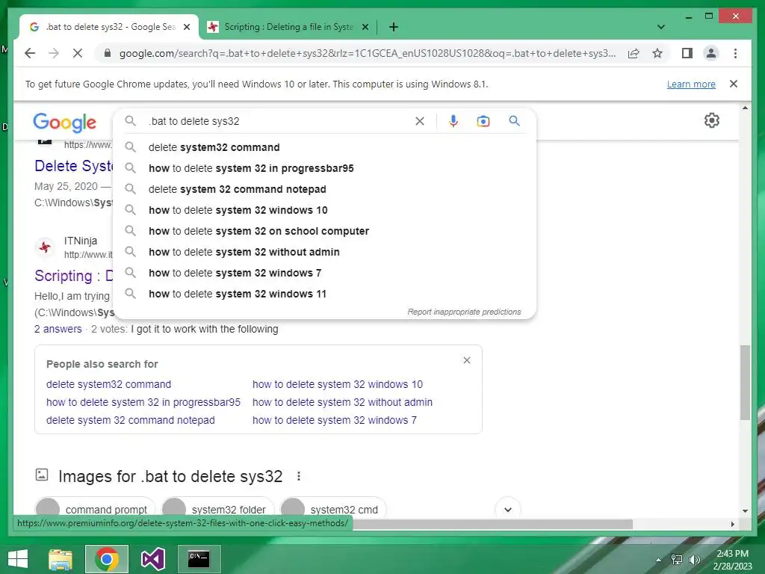Viewport: 765px width, 574px height.
Task: Switch to the .bat to delete sys32 tab
Action: pyautogui.click(x=109, y=27)
